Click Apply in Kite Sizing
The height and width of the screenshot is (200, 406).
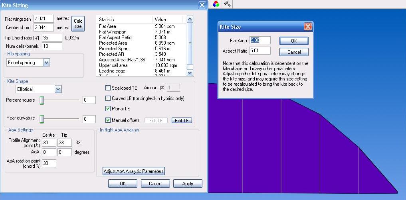pyautogui.click(x=187, y=184)
